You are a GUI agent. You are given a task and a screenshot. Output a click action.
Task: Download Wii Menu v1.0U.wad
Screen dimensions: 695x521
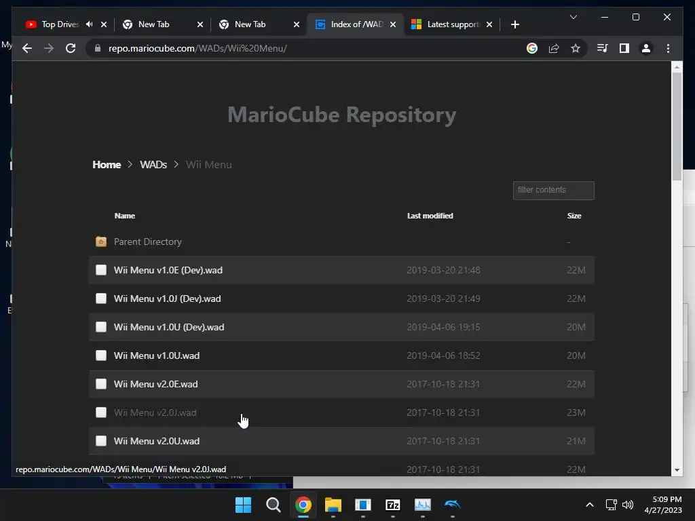(x=157, y=355)
